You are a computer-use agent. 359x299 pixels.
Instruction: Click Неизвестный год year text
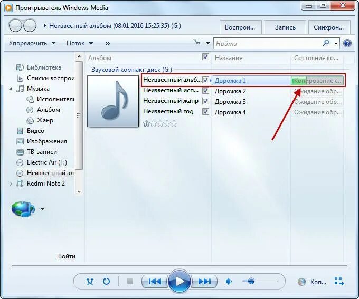coord(168,111)
